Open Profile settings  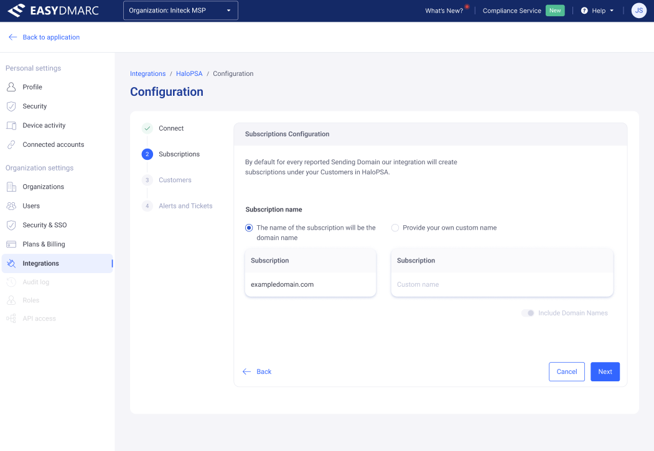click(x=32, y=86)
